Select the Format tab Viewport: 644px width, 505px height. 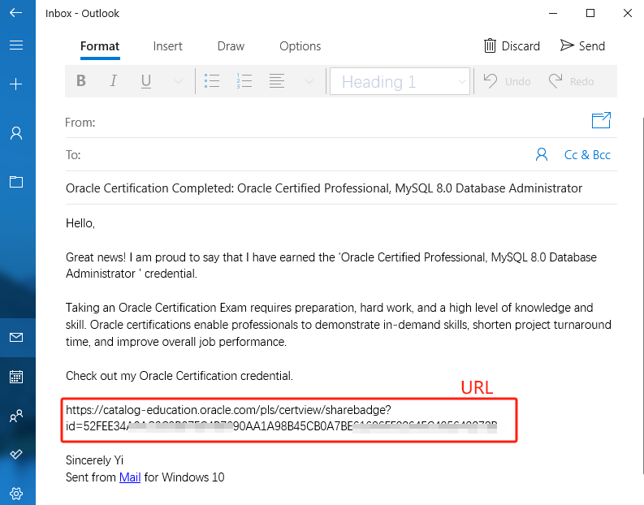click(100, 46)
